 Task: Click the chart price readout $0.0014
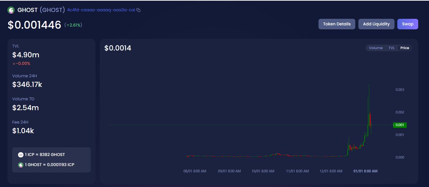click(118, 48)
